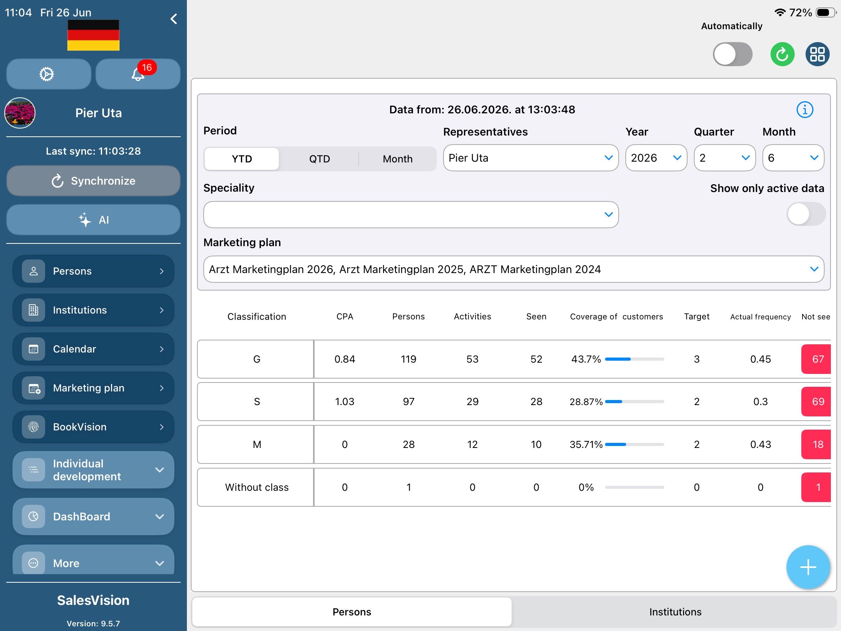Tap coverage progress bar in S row
The height and width of the screenshot is (631, 841).
[634, 402]
